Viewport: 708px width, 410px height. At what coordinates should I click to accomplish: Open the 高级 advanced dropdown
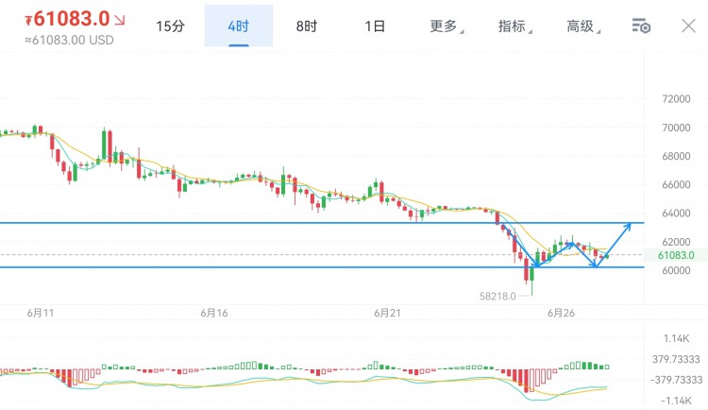[583, 26]
